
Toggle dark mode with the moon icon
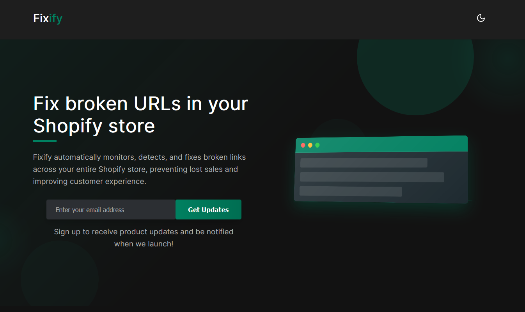click(x=481, y=18)
